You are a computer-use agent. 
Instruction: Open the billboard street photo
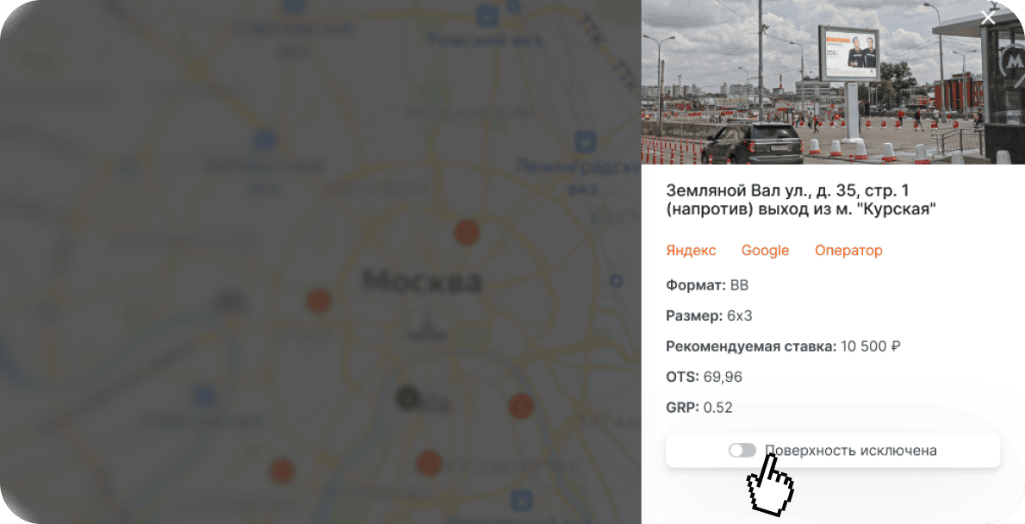[x=833, y=82]
